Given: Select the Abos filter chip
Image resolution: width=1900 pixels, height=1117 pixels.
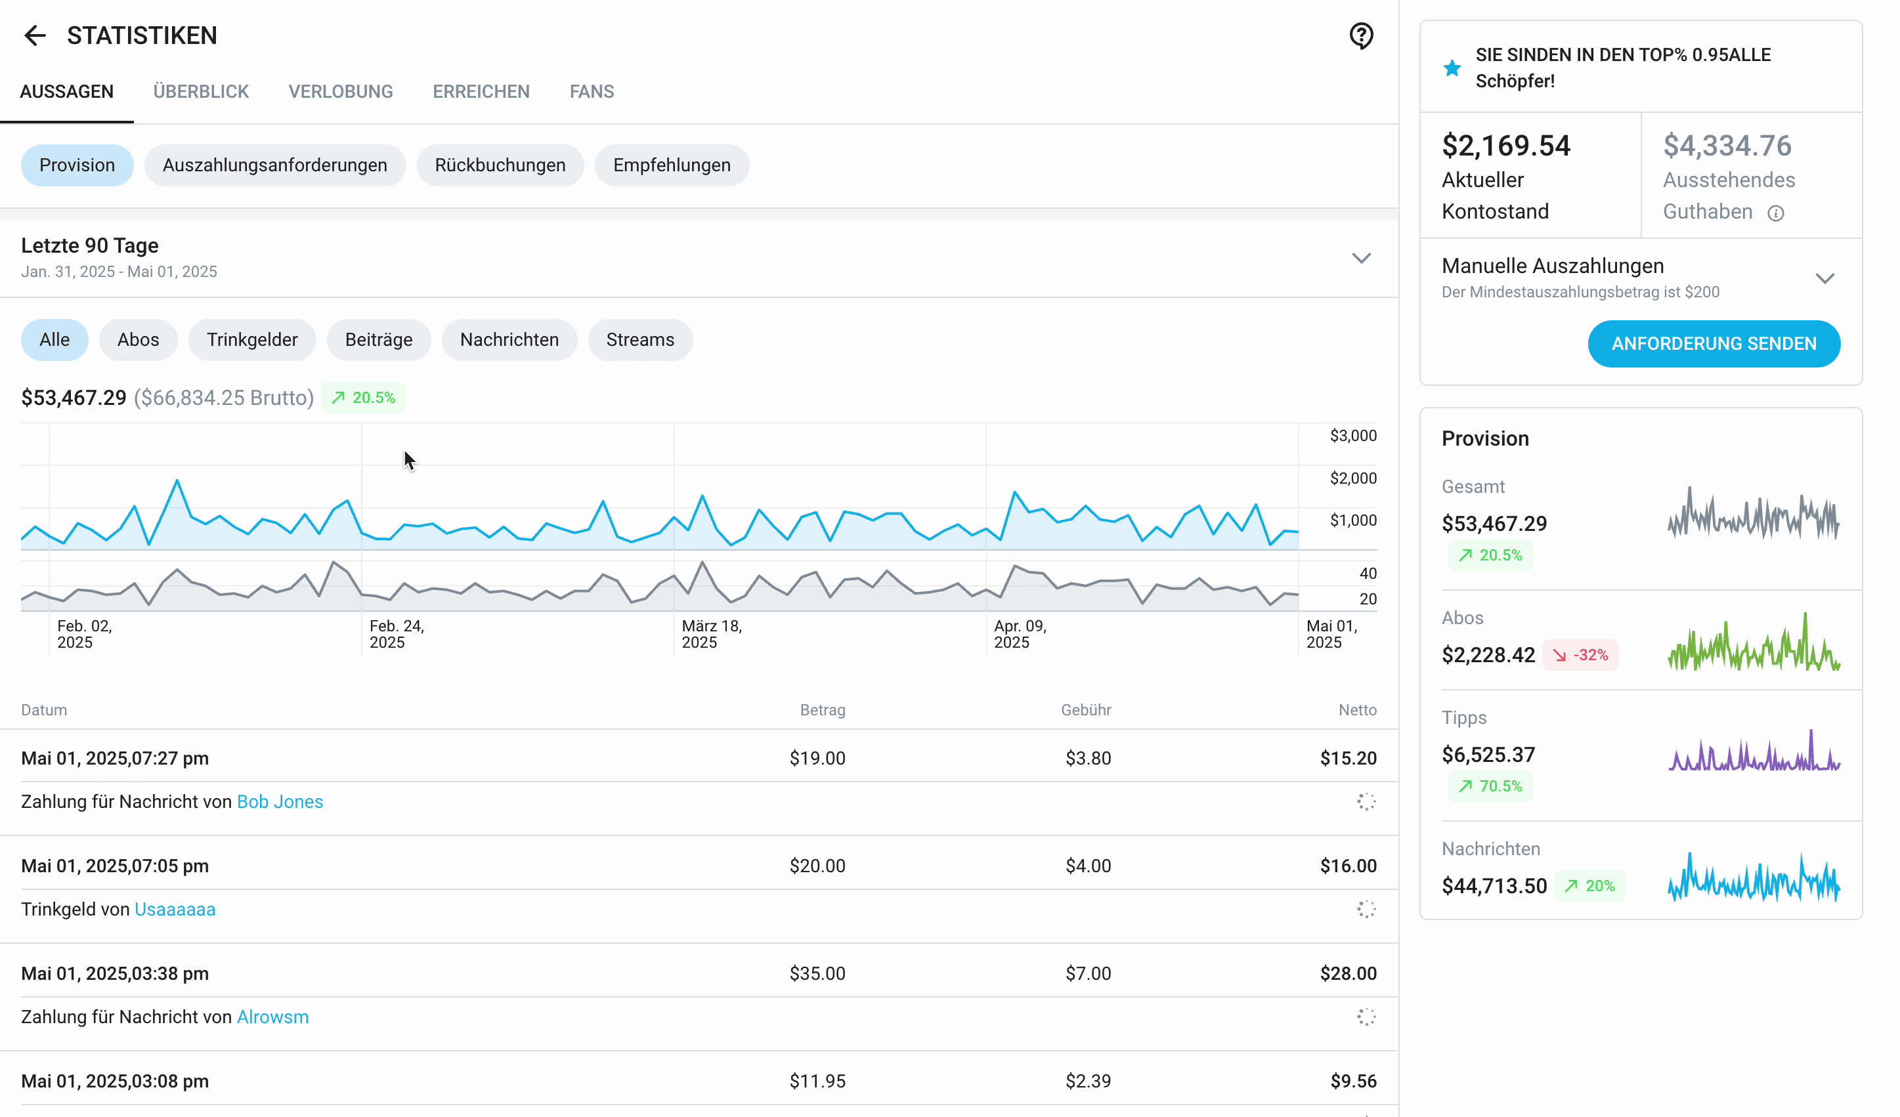Looking at the screenshot, I should point(138,340).
